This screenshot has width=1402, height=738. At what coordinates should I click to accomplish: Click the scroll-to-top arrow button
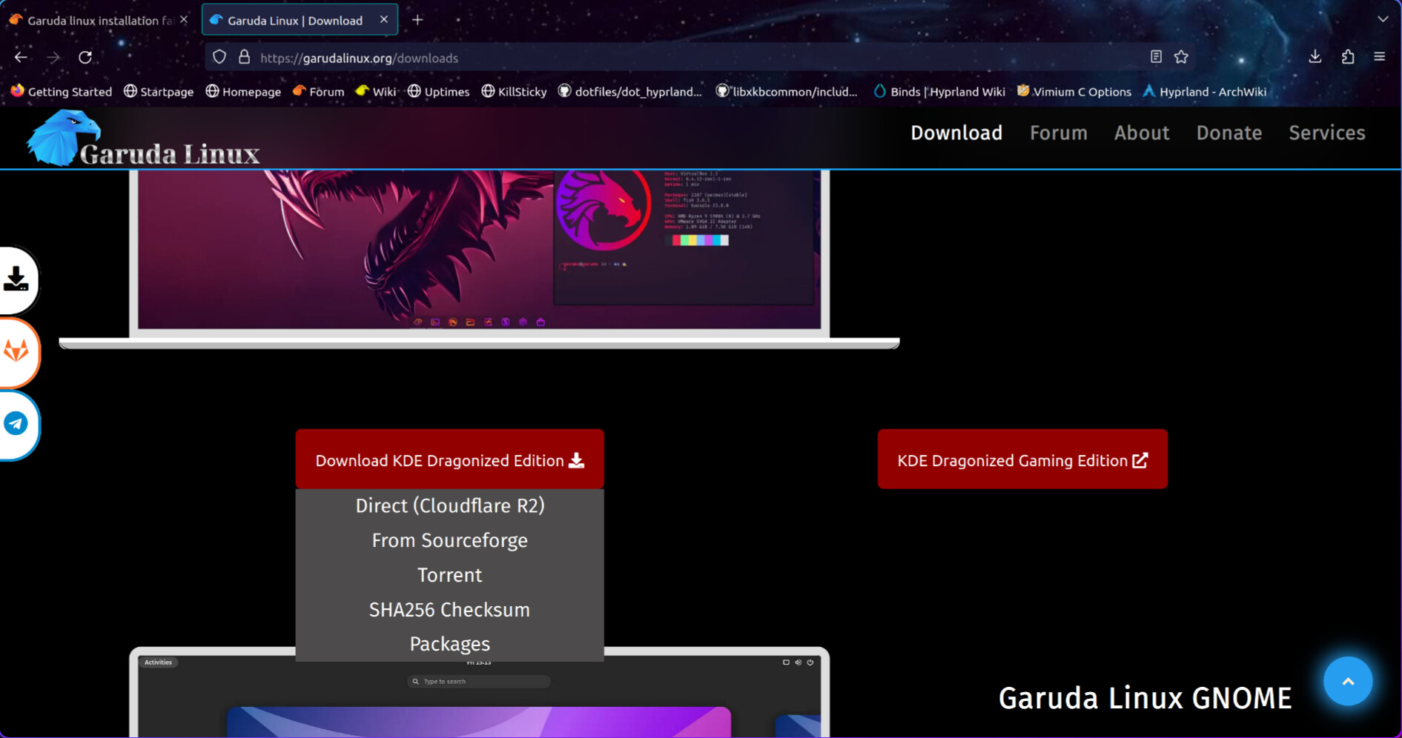point(1348,681)
